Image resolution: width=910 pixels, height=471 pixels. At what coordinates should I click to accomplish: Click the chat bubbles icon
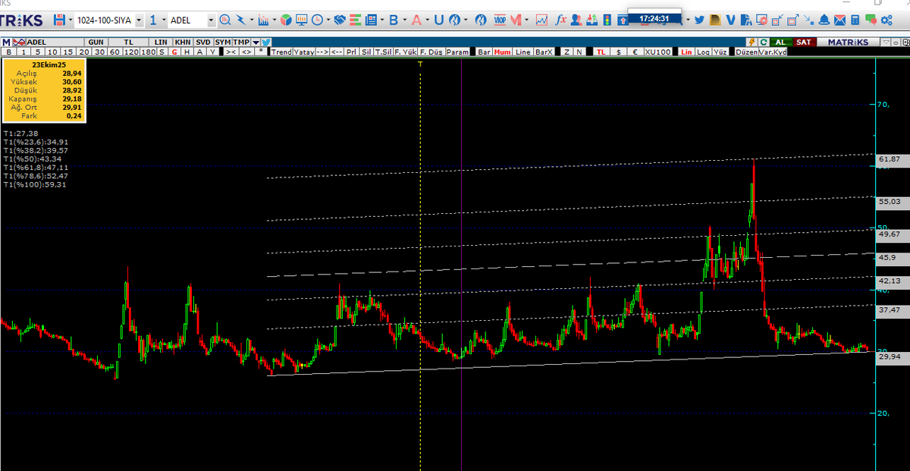[871, 20]
